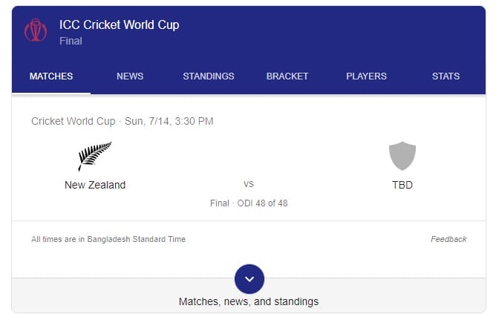
Task: Click the ICC World Cup trophy logo
Action: (36, 30)
